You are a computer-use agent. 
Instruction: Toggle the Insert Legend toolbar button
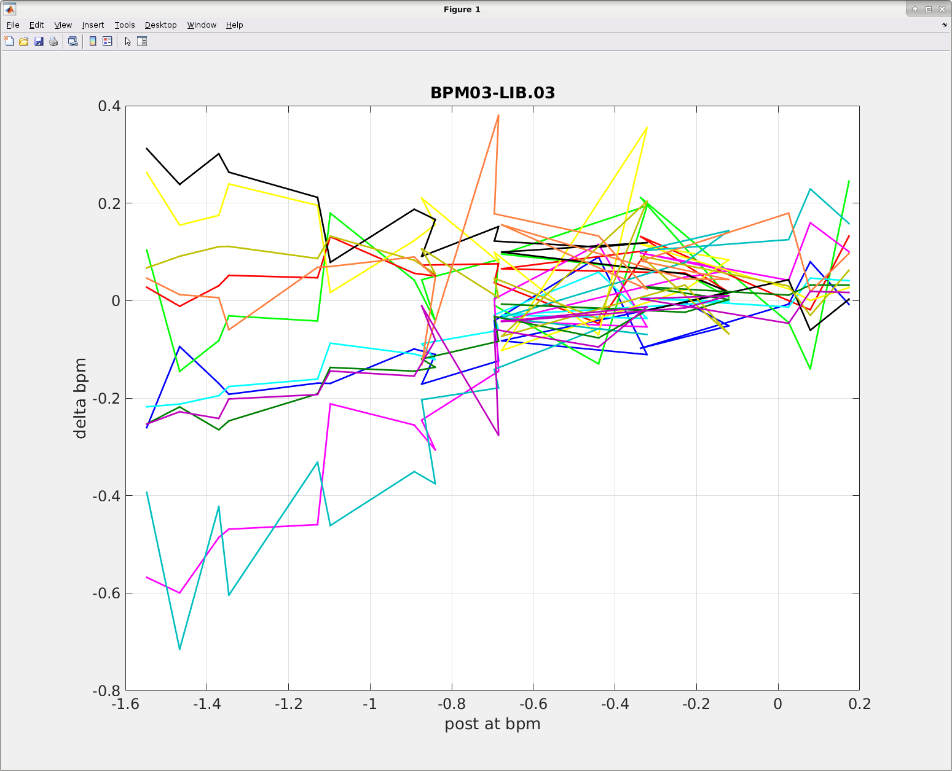pos(108,41)
